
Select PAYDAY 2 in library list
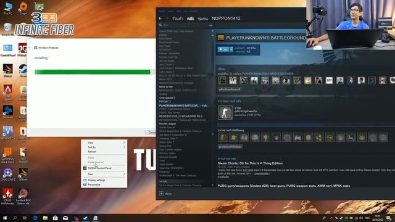(165, 101)
